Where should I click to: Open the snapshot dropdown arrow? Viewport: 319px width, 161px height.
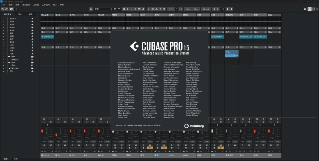(16, 9)
